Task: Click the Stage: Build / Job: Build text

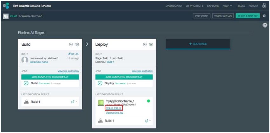Action: point(109,58)
